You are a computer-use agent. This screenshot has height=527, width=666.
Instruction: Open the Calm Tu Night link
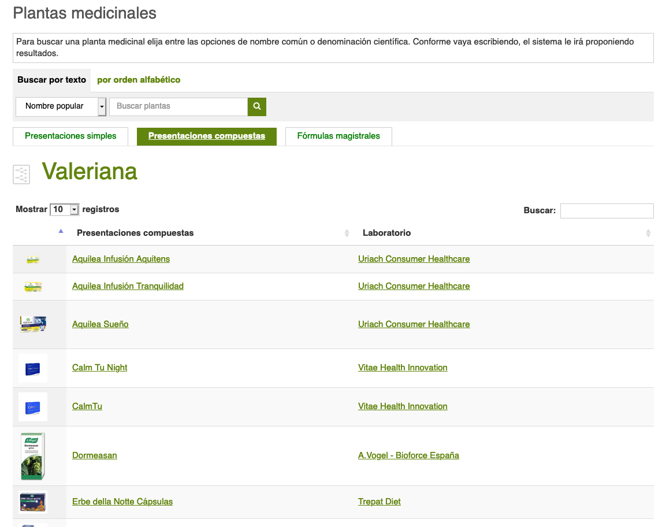[x=100, y=368]
